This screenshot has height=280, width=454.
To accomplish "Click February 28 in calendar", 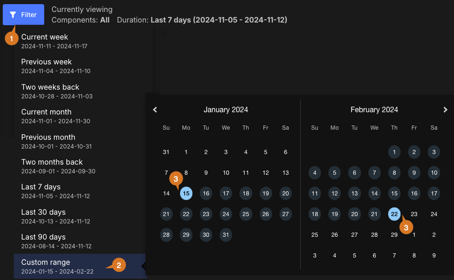I will point(374,234).
